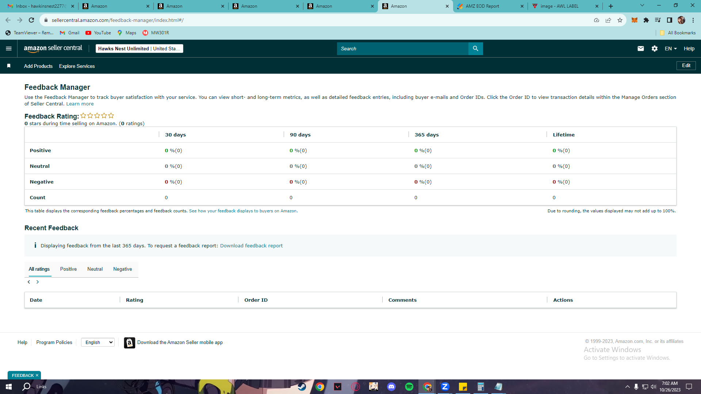Open the Hawks Nest Unlimited account switcher
This screenshot has width=701, height=394.
[x=139, y=49]
